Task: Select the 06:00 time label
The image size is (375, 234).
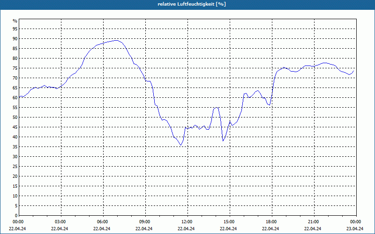Action: click(x=103, y=222)
